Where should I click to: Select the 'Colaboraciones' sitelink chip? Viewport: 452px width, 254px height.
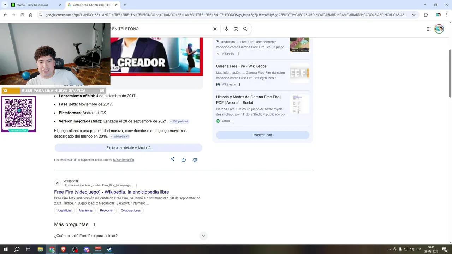131,211
